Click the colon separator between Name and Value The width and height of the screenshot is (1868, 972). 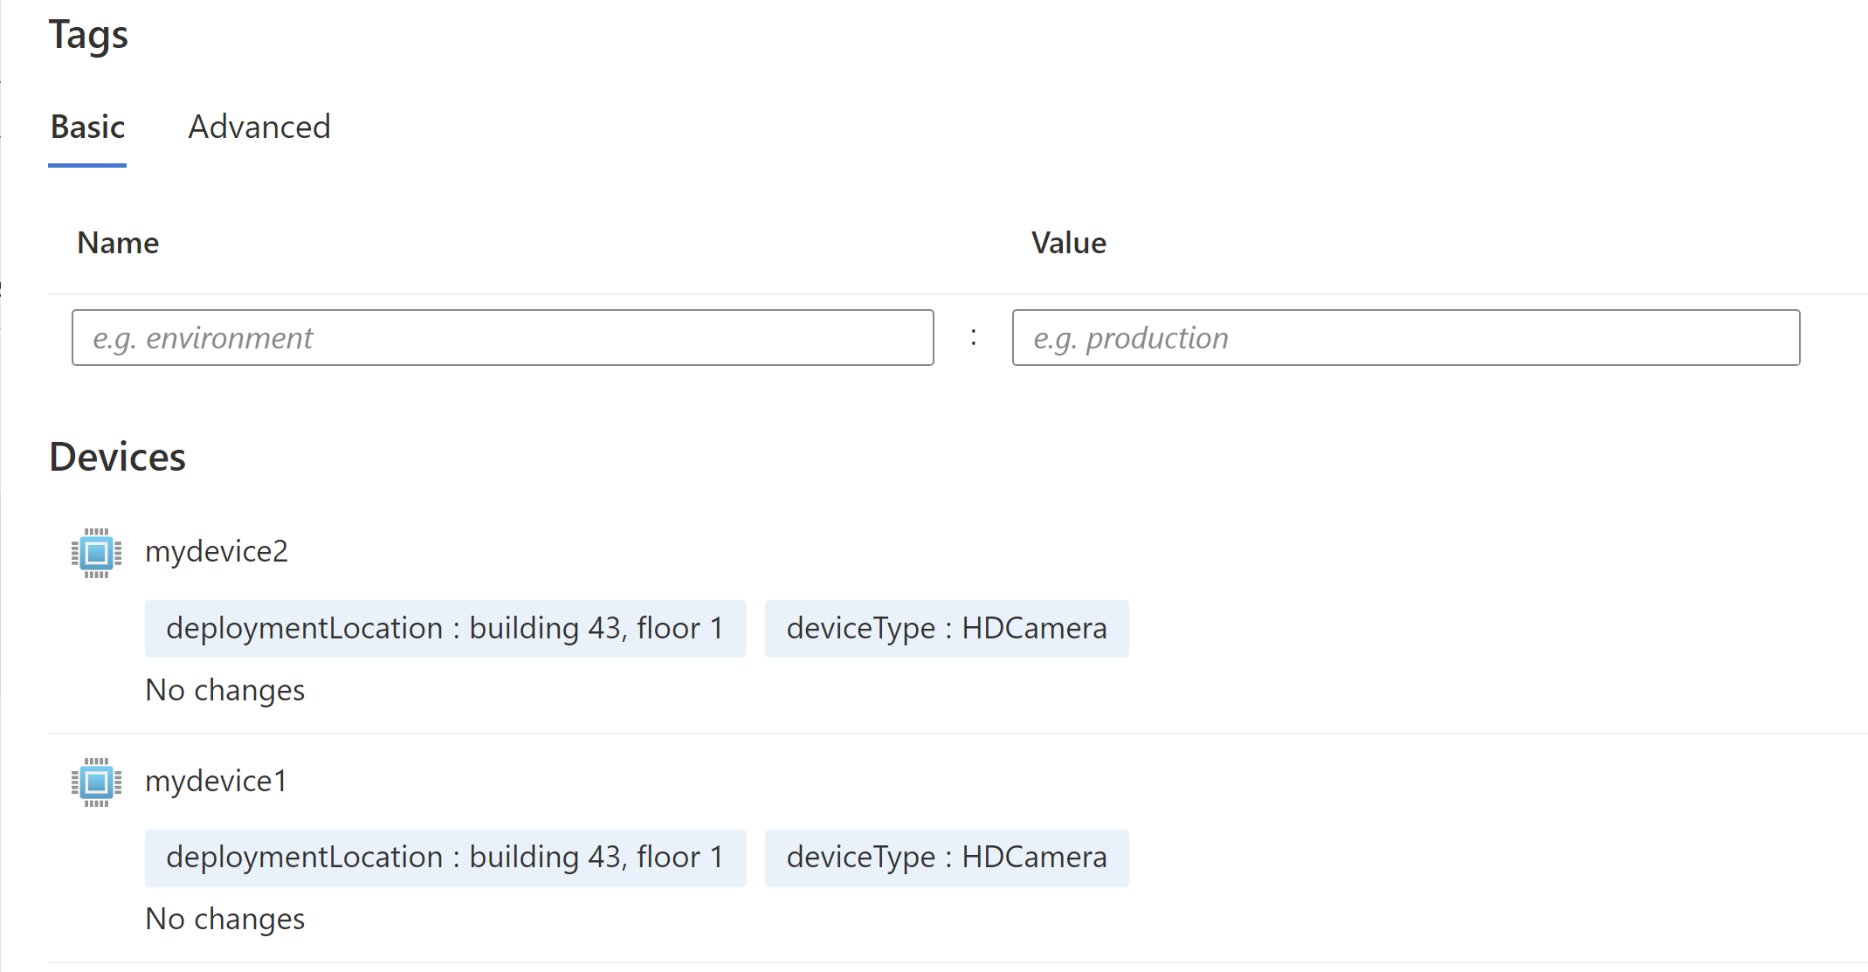point(974,337)
